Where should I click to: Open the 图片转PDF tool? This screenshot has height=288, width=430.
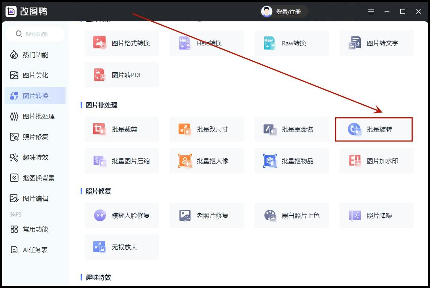(121, 75)
